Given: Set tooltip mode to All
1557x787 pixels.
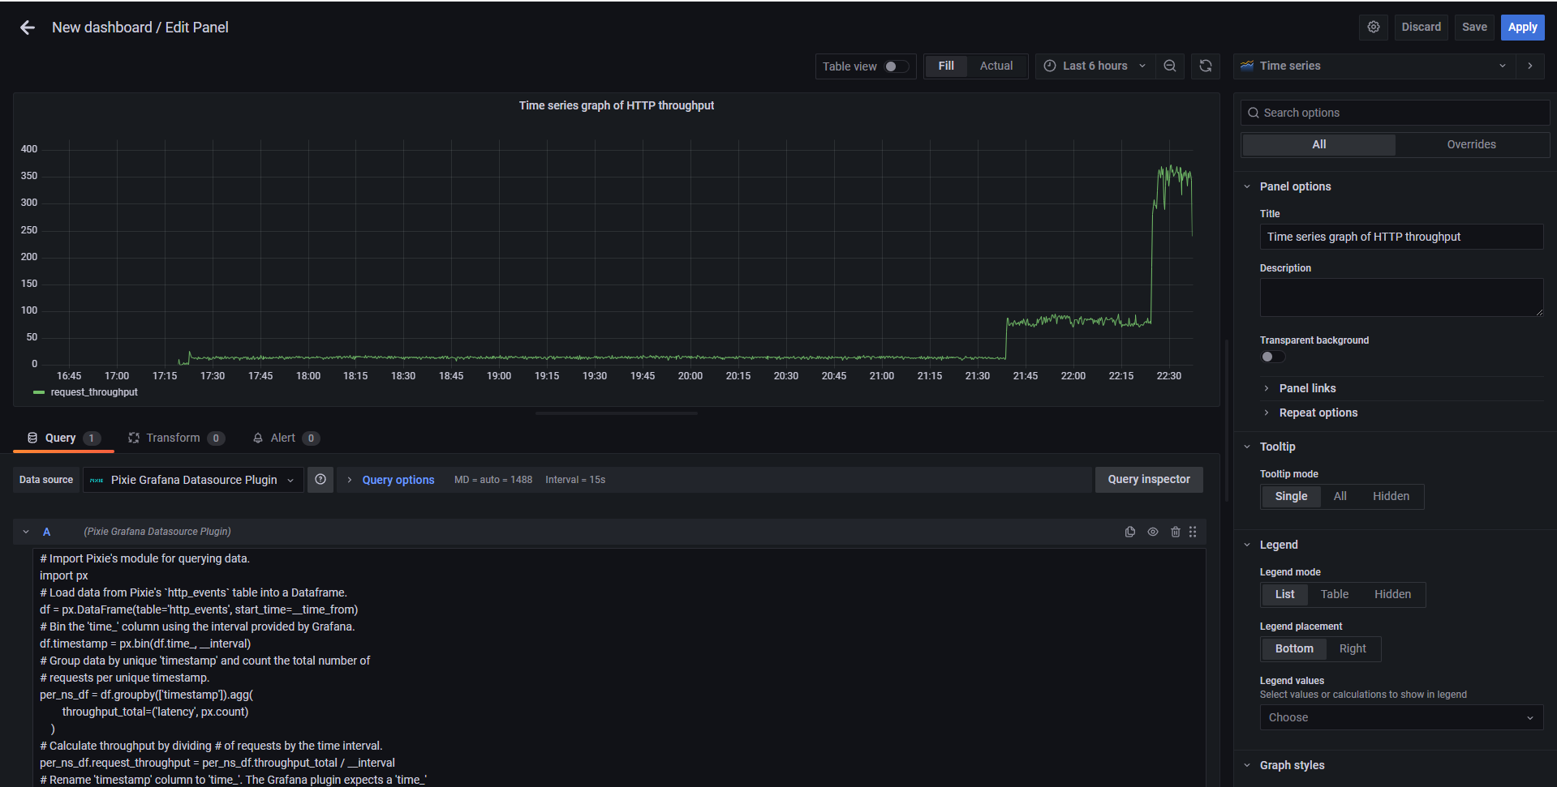Looking at the screenshot, I should pyautogui.click(x=1340, y=496).
